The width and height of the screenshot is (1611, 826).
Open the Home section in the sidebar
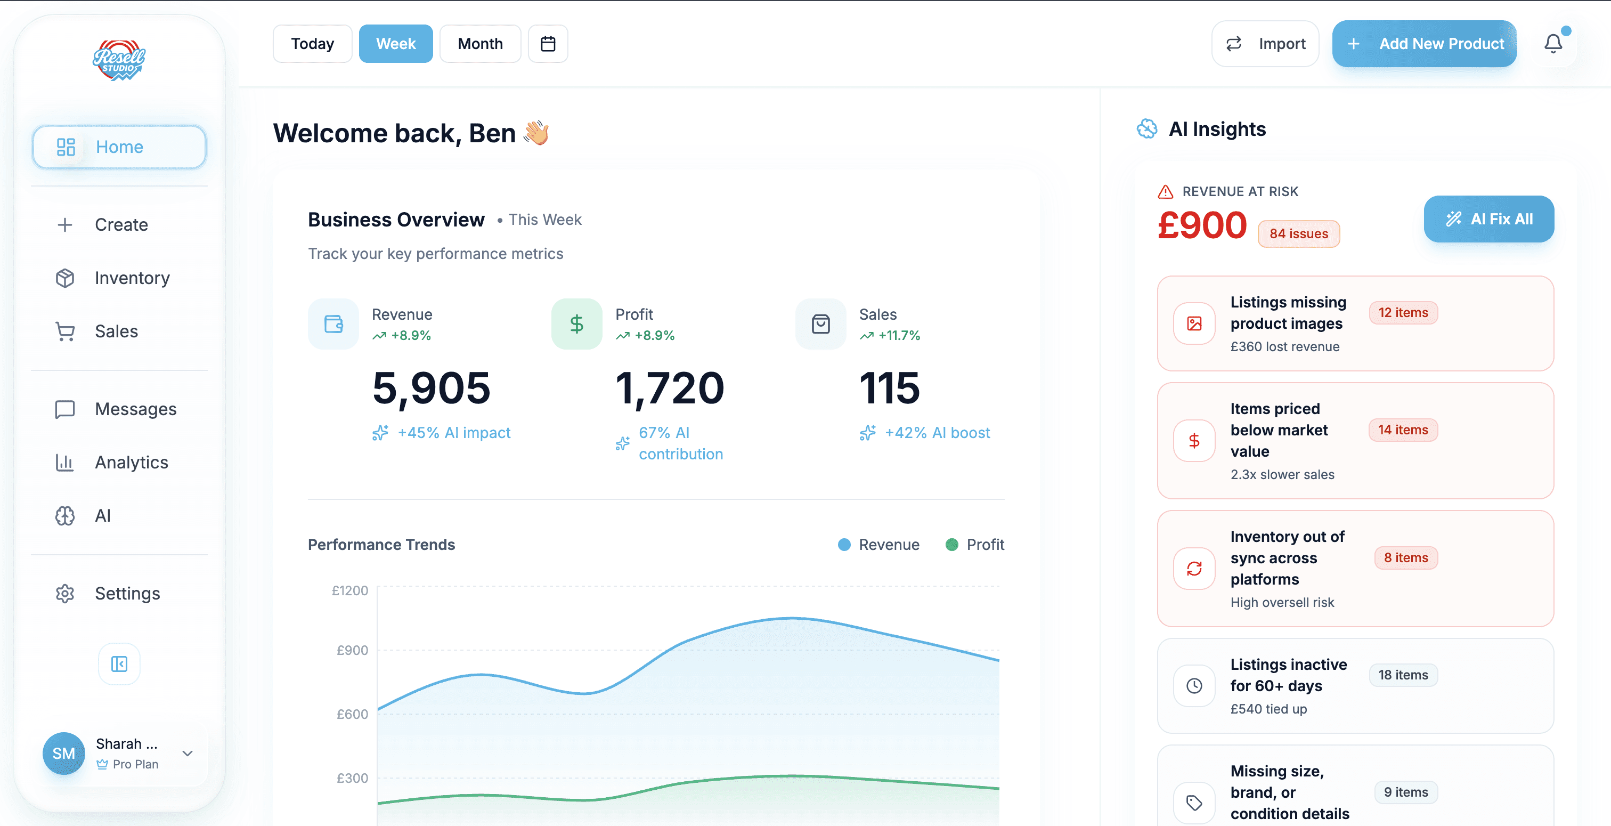(119, 147)
